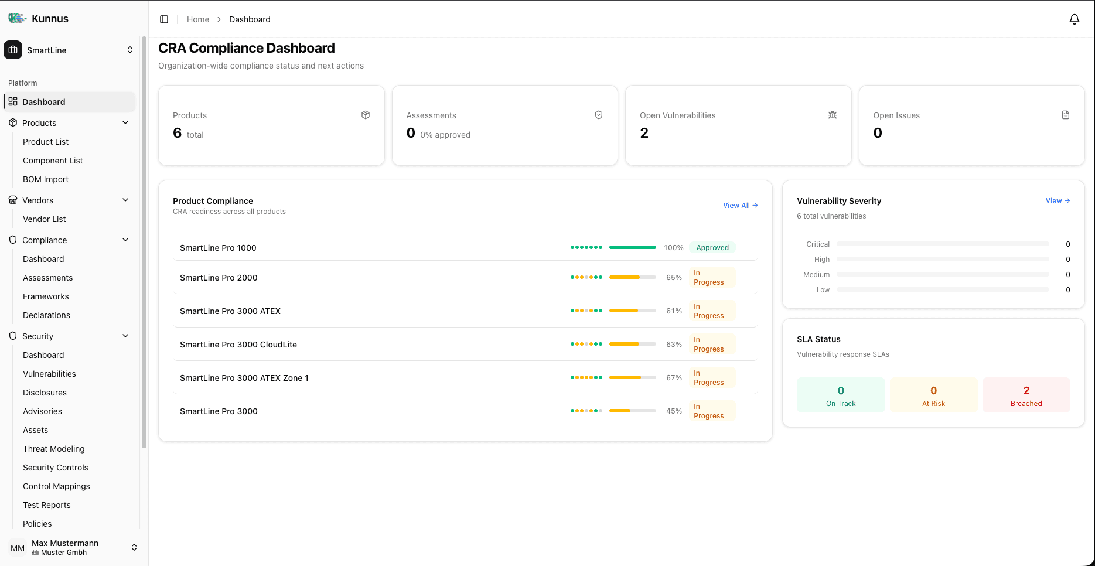
Task: Open SmartLine Pro 3000 ATEX Zone 1 row
Action: [x=465, y=378]
